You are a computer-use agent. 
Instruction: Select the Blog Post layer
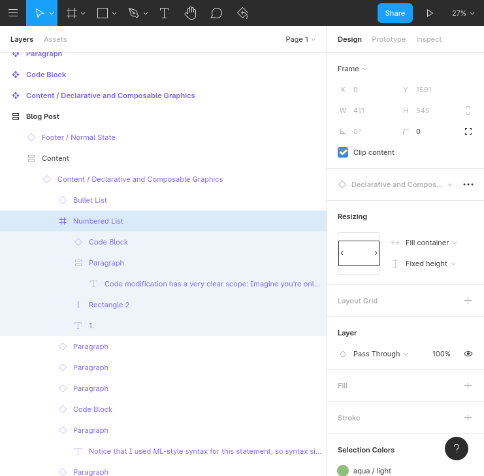tap(163, 116)
